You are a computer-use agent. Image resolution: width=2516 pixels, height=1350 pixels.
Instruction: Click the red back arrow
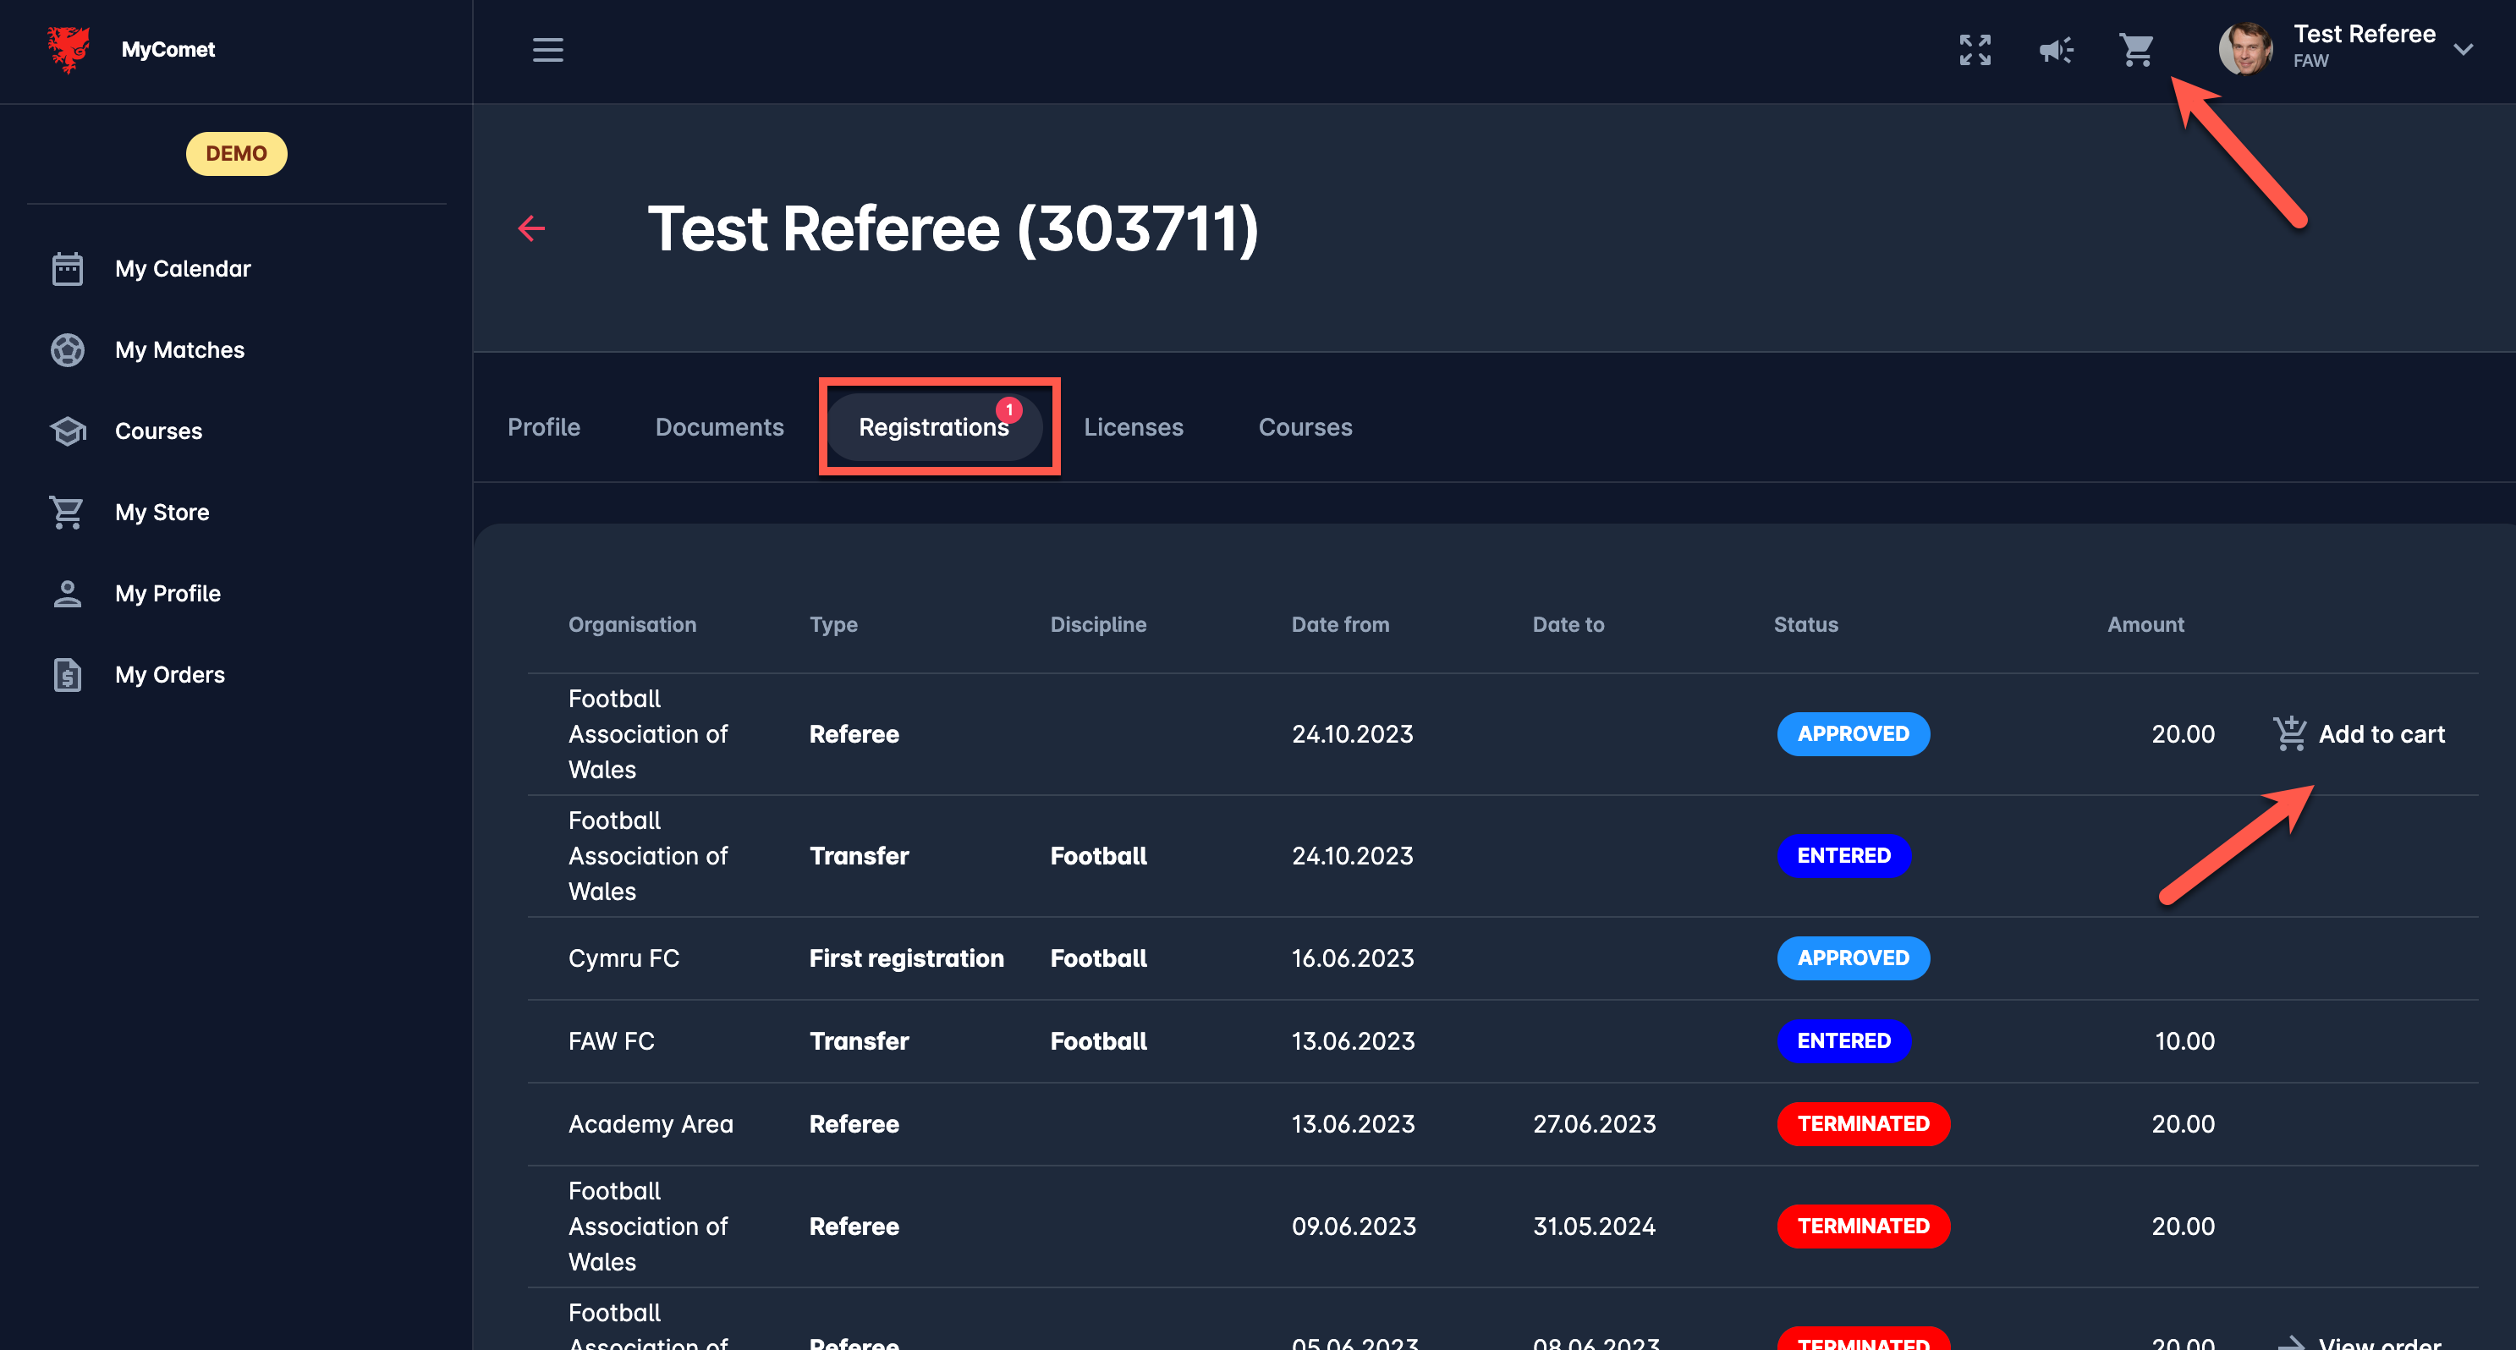[x=531, y=228]
